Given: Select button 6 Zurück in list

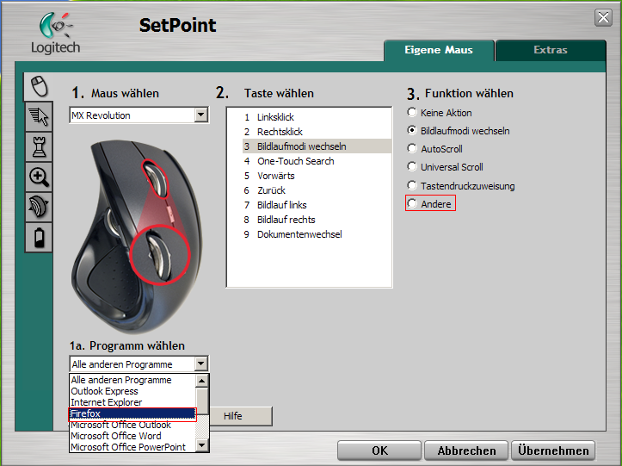Looking at the screenshot, I should (317, 190).
